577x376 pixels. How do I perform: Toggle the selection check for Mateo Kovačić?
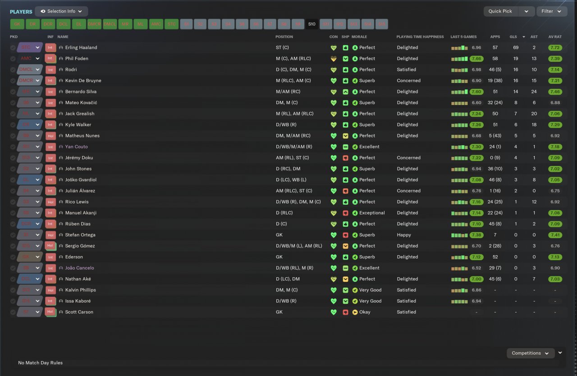point(13,103)
